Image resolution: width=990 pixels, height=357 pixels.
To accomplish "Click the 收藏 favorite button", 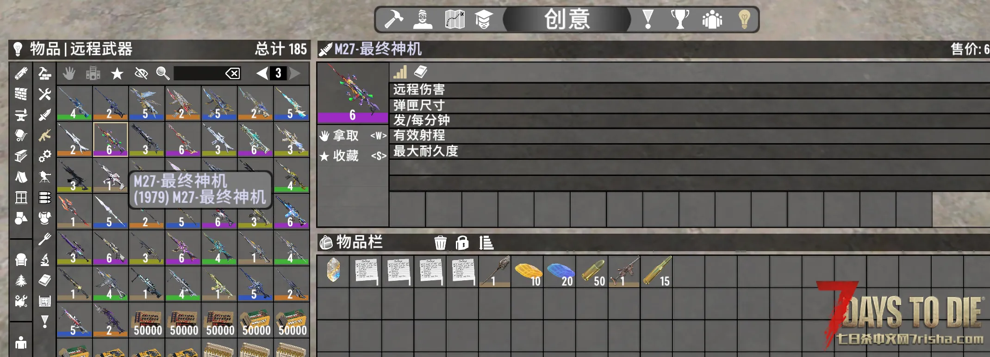I will coord(353,156).
